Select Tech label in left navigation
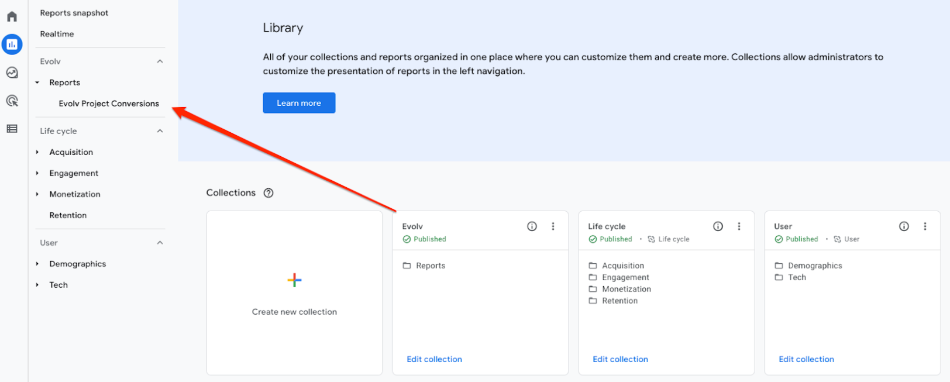Viewport: 950px width, 382px height. pyautogui.click(x=58, y=285)
